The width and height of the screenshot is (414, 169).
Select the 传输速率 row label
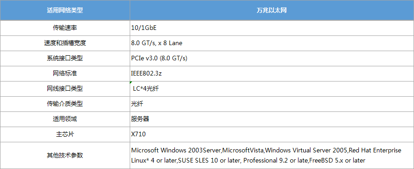(x=65, y=28)
